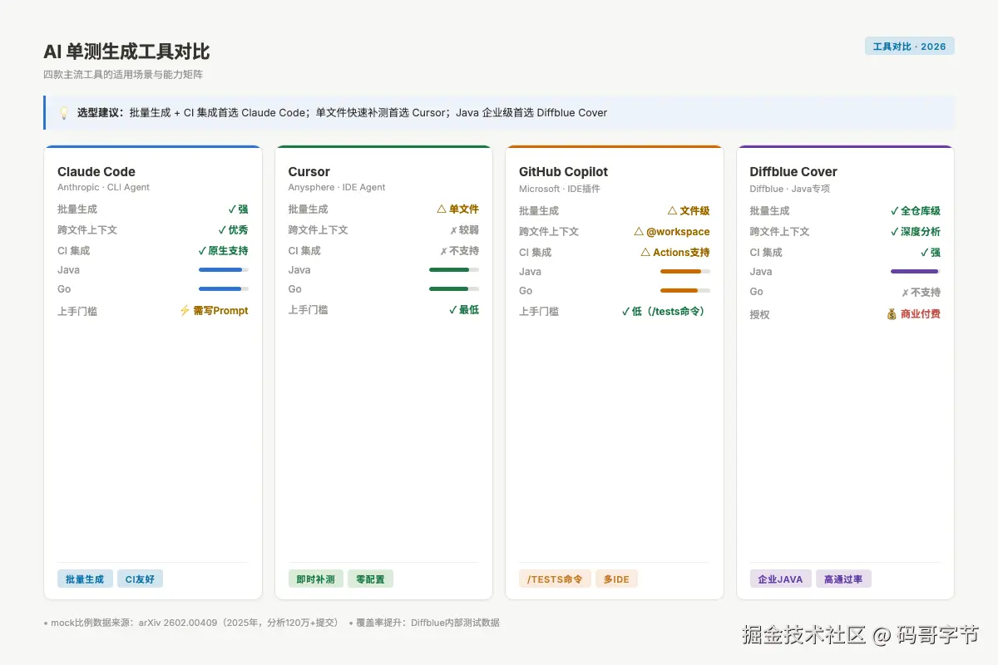This screenshot has width=998, height=665.
Task: Click the 工具对比 · 2026 badge
Action: coord(909,47)
